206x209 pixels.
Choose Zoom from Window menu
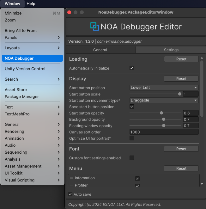[32, 20]
